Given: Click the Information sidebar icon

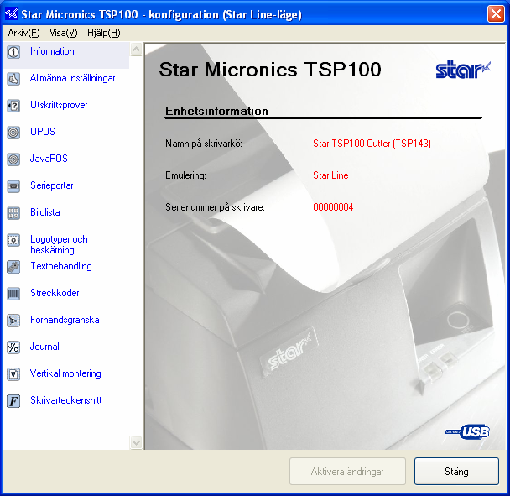Looking at the screenshot, I should pos(13,52).
